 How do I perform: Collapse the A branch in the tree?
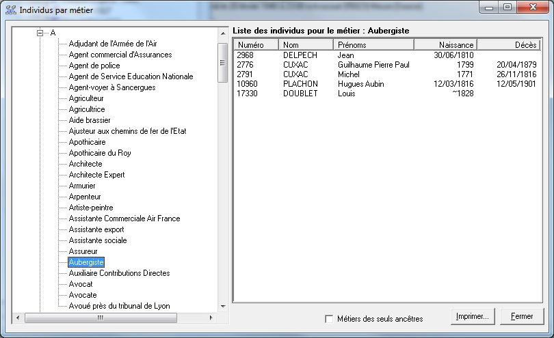40,33
